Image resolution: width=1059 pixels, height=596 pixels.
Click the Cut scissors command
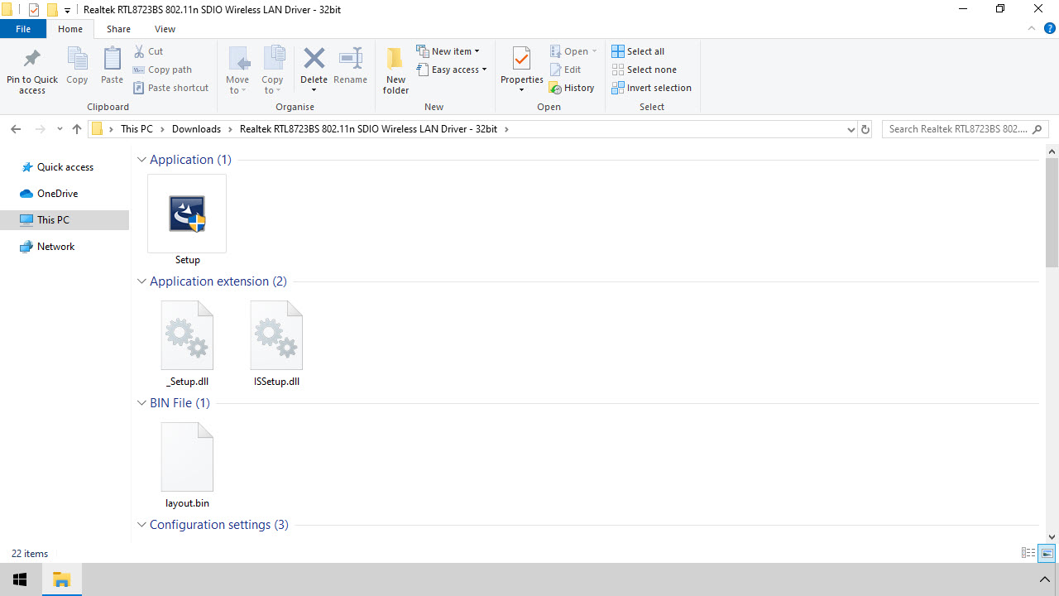coord(149,51)
